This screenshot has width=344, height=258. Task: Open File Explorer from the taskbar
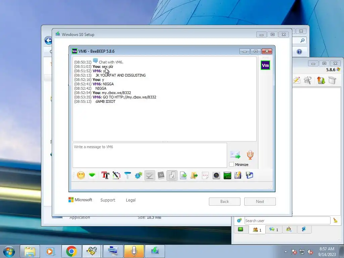point(30,251)
